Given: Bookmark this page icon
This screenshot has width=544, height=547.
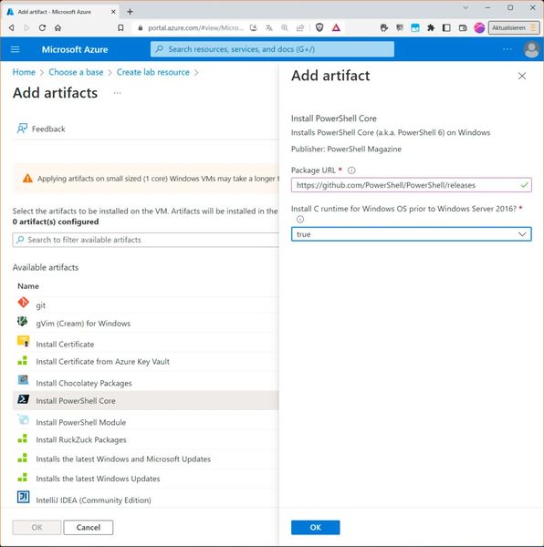Looking at the screenshot, I should (120, 27).
